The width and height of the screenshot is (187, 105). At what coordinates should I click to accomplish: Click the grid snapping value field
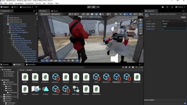pos(65,14)
